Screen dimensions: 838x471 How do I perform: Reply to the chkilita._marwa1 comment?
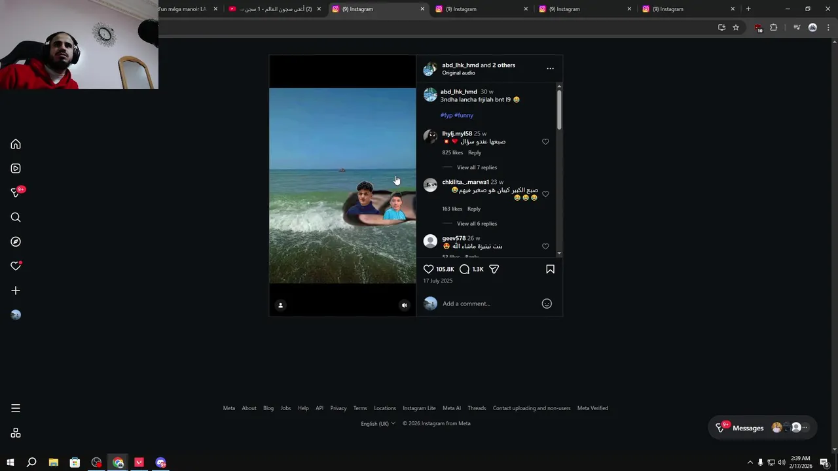point(474,209)
